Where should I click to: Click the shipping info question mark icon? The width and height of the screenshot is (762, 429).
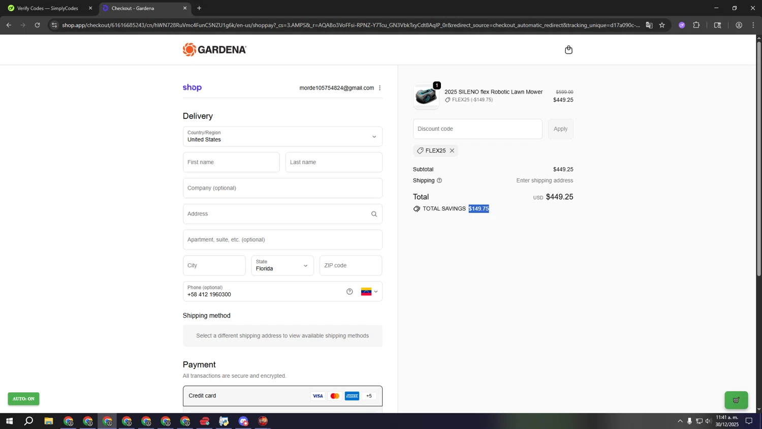pyautogui.click(x=439, y=180)
